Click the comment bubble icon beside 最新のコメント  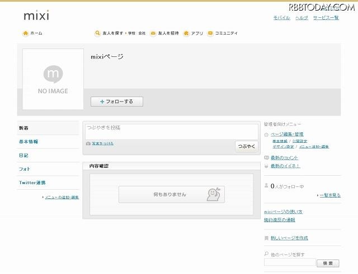pyautogui.click(x=266, y=157)
